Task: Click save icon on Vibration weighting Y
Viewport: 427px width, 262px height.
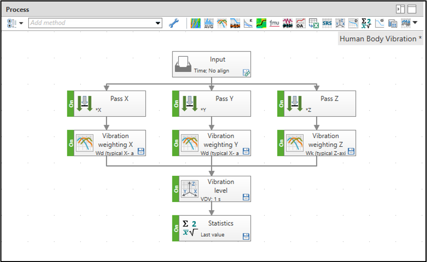Action: tap(246, 151)
